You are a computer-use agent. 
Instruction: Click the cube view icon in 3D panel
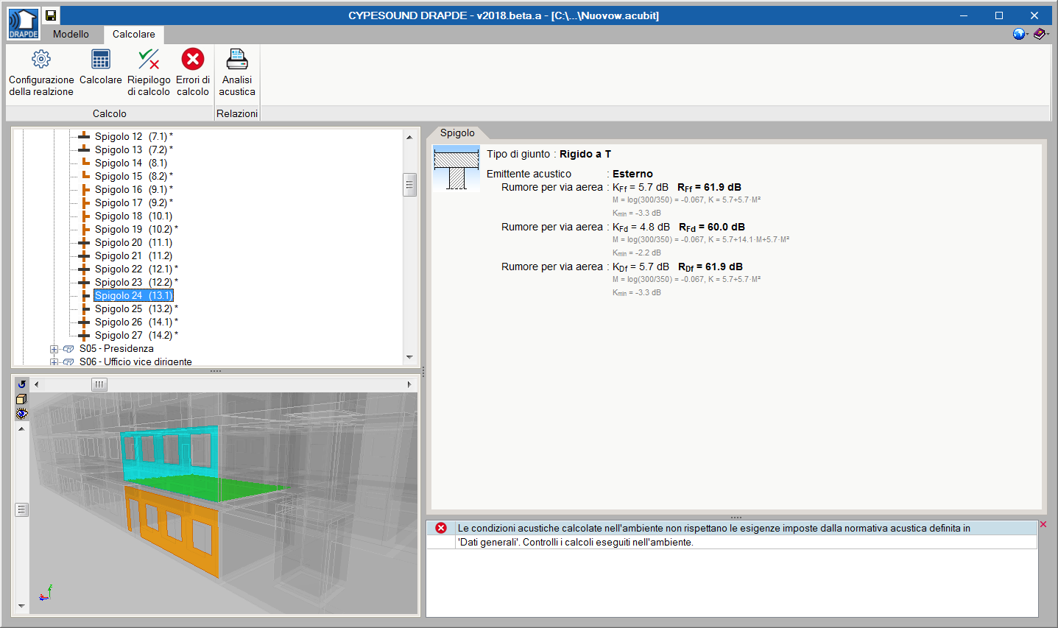21,399
